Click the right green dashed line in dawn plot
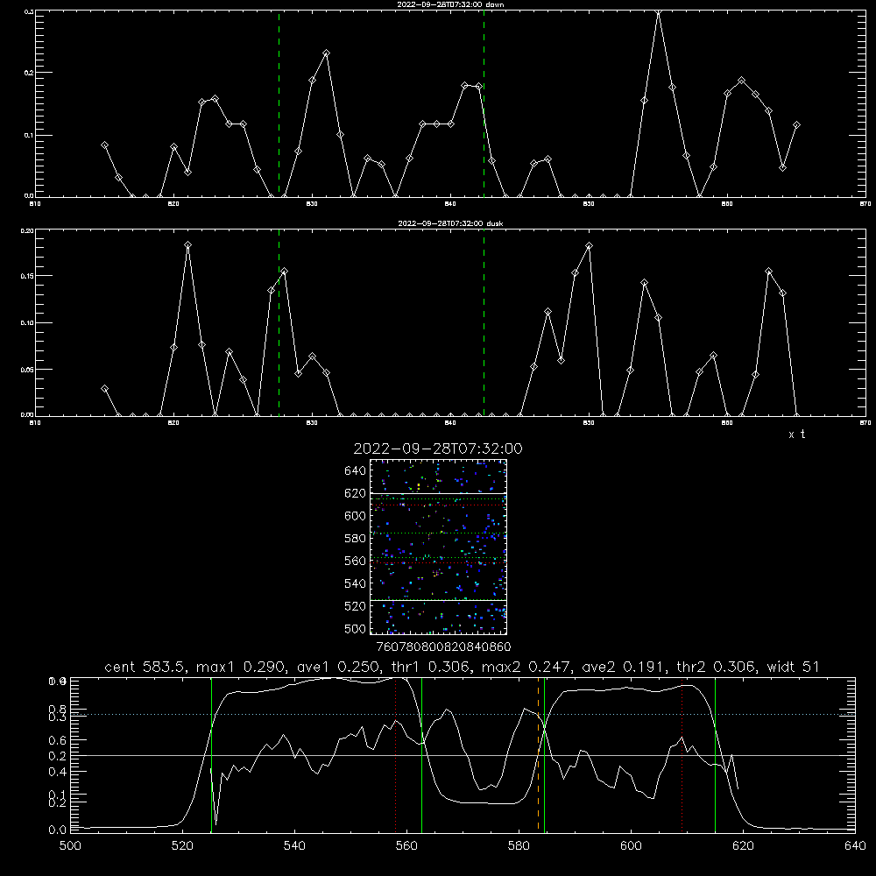 [x=484, y=104]
